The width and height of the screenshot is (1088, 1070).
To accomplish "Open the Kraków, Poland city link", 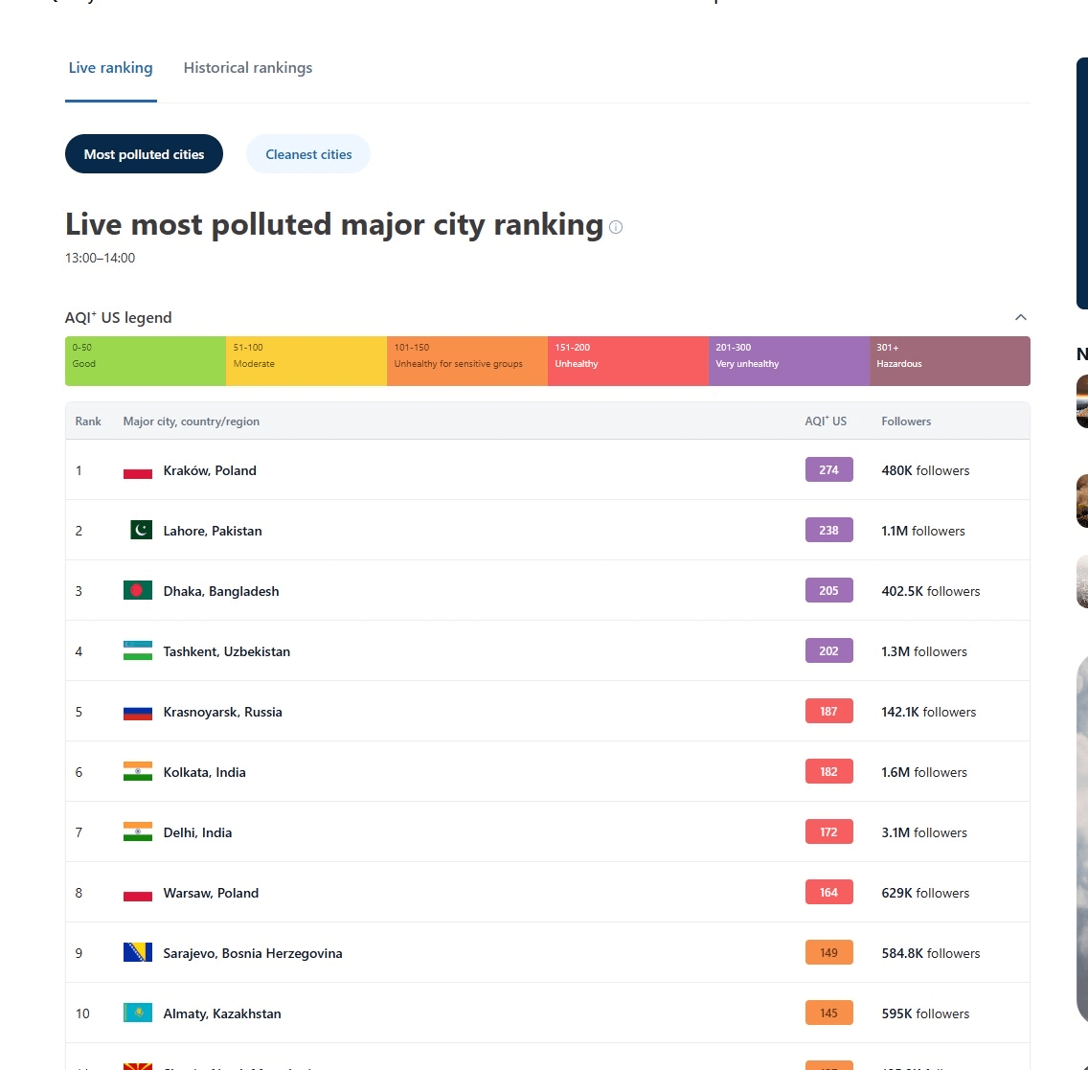I will (x=210, y=470).
